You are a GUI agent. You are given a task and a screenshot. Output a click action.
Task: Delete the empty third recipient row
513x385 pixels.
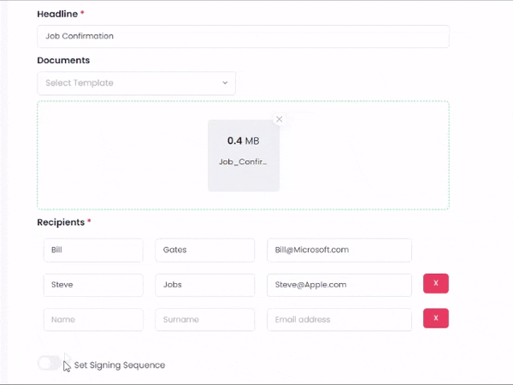click(436, 318)
